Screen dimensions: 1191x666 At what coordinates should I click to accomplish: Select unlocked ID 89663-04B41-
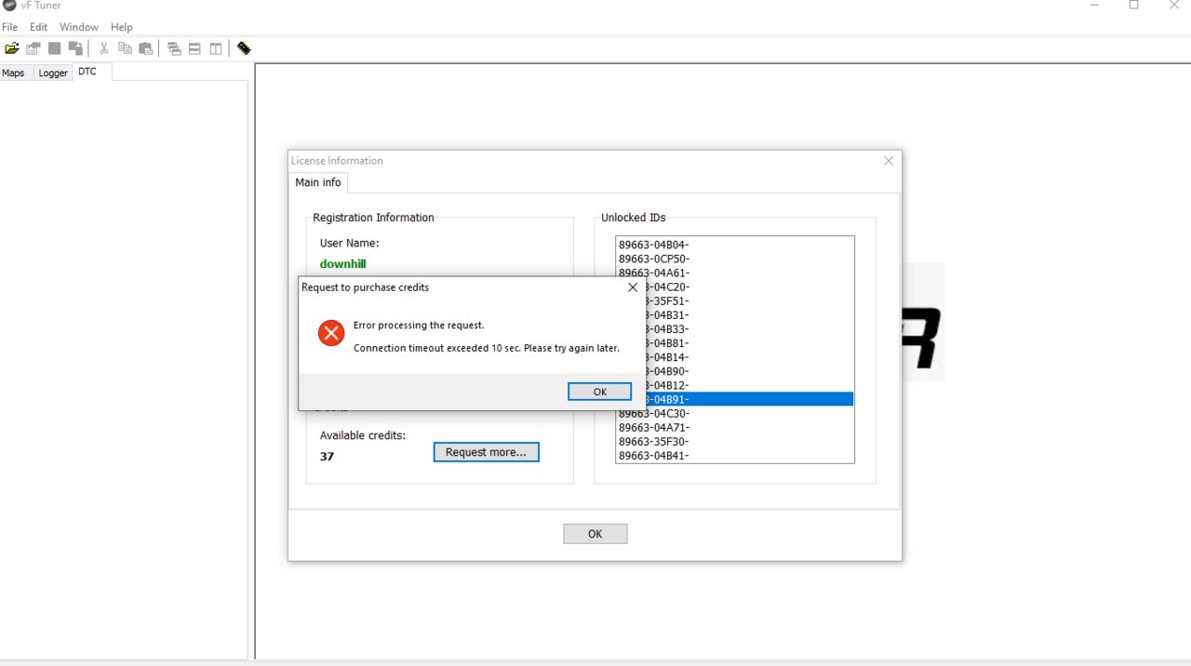[735, 455]
